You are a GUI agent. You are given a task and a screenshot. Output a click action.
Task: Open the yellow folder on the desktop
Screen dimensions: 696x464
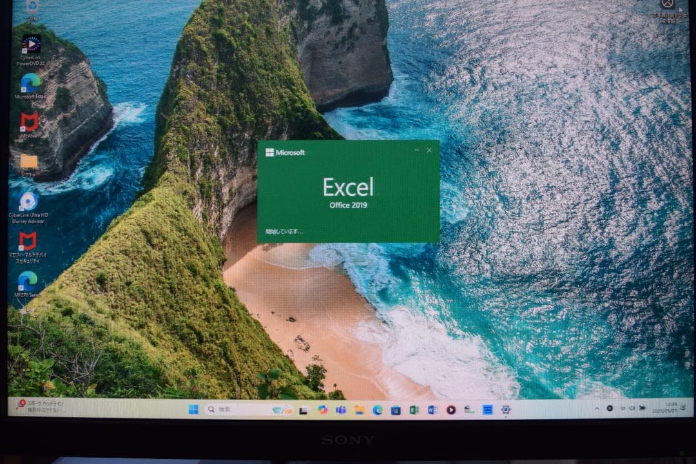(28, 161)
